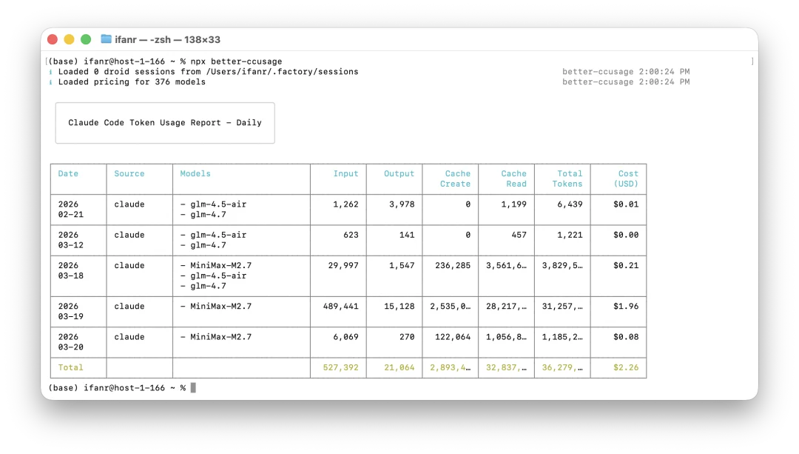Click the info icon before 'Loaded 0 droid sessions'
Screen dimensions: 799x454
click(x=52, y=71)
